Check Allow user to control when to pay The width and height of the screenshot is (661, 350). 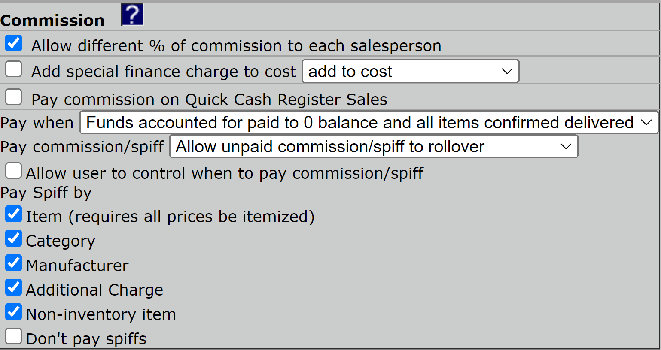coord(14,171)
